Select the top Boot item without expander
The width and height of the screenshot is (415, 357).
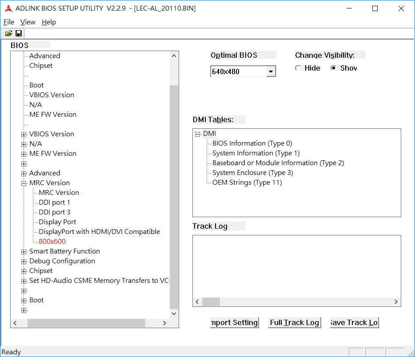coord(36,85)
